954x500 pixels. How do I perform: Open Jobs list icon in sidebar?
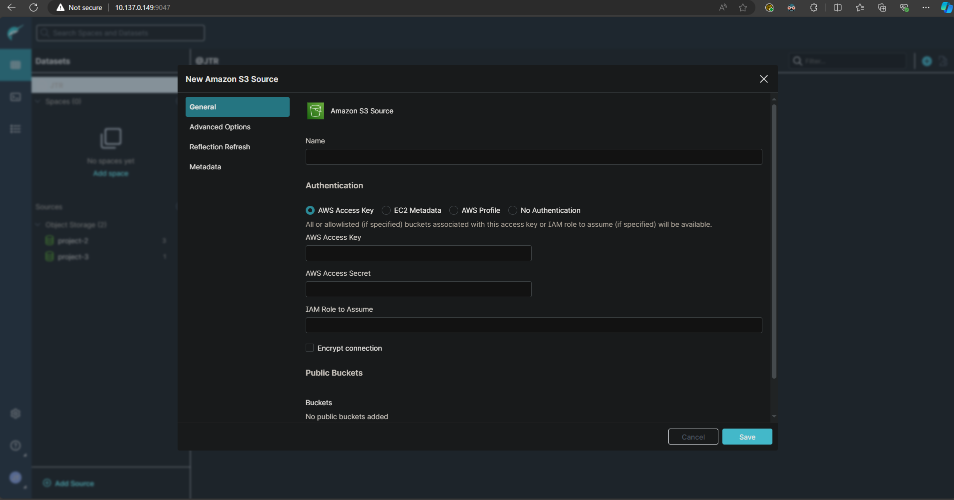coord(16,129)
